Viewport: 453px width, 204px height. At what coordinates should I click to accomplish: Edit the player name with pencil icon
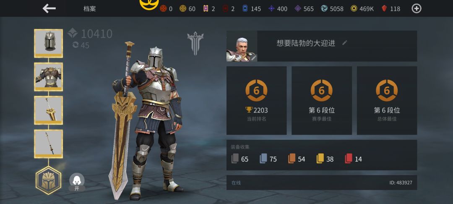344,43
